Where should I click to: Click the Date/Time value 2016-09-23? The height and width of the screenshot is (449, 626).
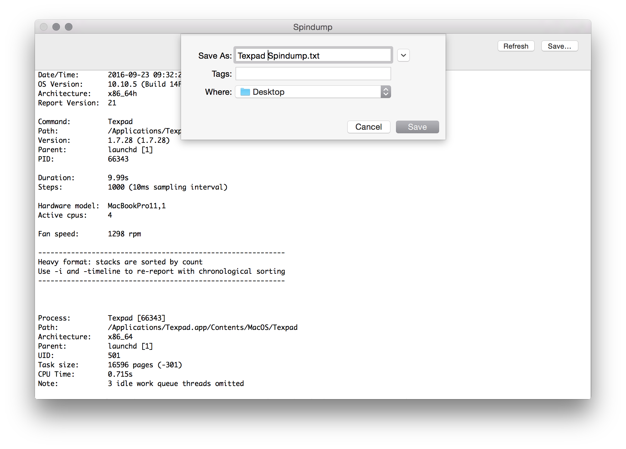click(x=129, y=75)
